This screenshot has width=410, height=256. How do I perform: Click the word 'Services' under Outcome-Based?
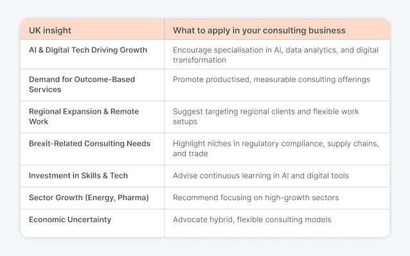point(45,90)
